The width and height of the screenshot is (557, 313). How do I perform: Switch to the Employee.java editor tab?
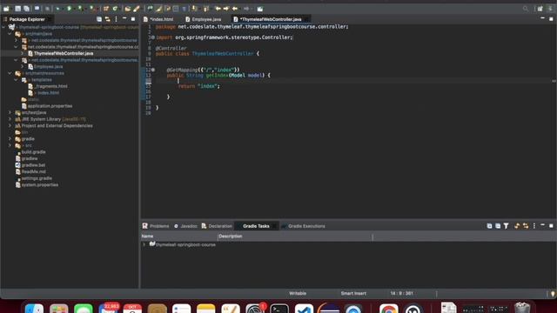point(204,19)
